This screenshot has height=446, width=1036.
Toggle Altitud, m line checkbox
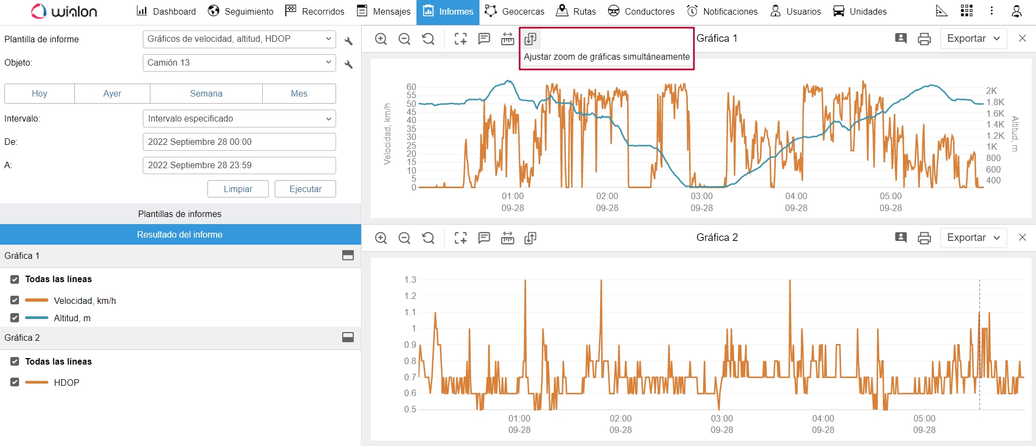[x=15, y=318]
